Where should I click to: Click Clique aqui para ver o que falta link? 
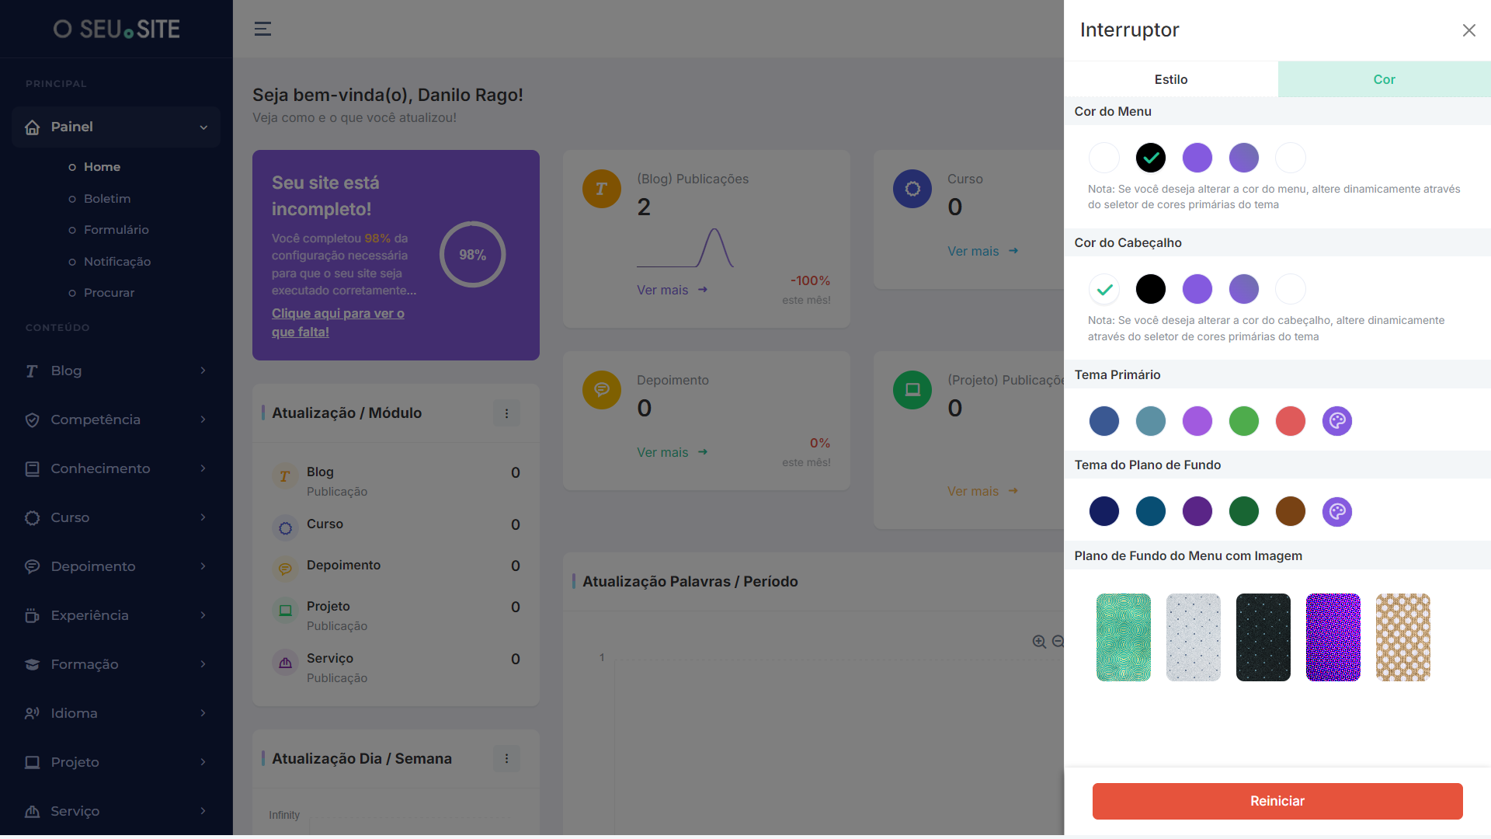click(x=338, y=322)
